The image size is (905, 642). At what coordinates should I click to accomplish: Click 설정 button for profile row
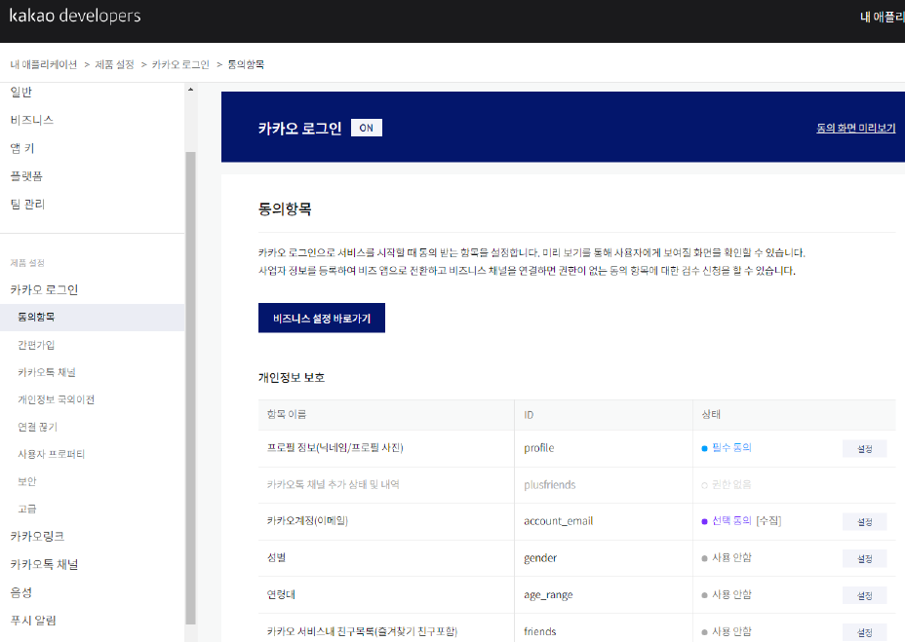tap(865, 449)
